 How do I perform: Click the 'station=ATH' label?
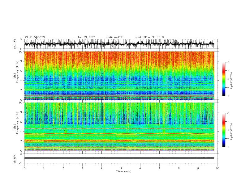[x=115, y=37]
